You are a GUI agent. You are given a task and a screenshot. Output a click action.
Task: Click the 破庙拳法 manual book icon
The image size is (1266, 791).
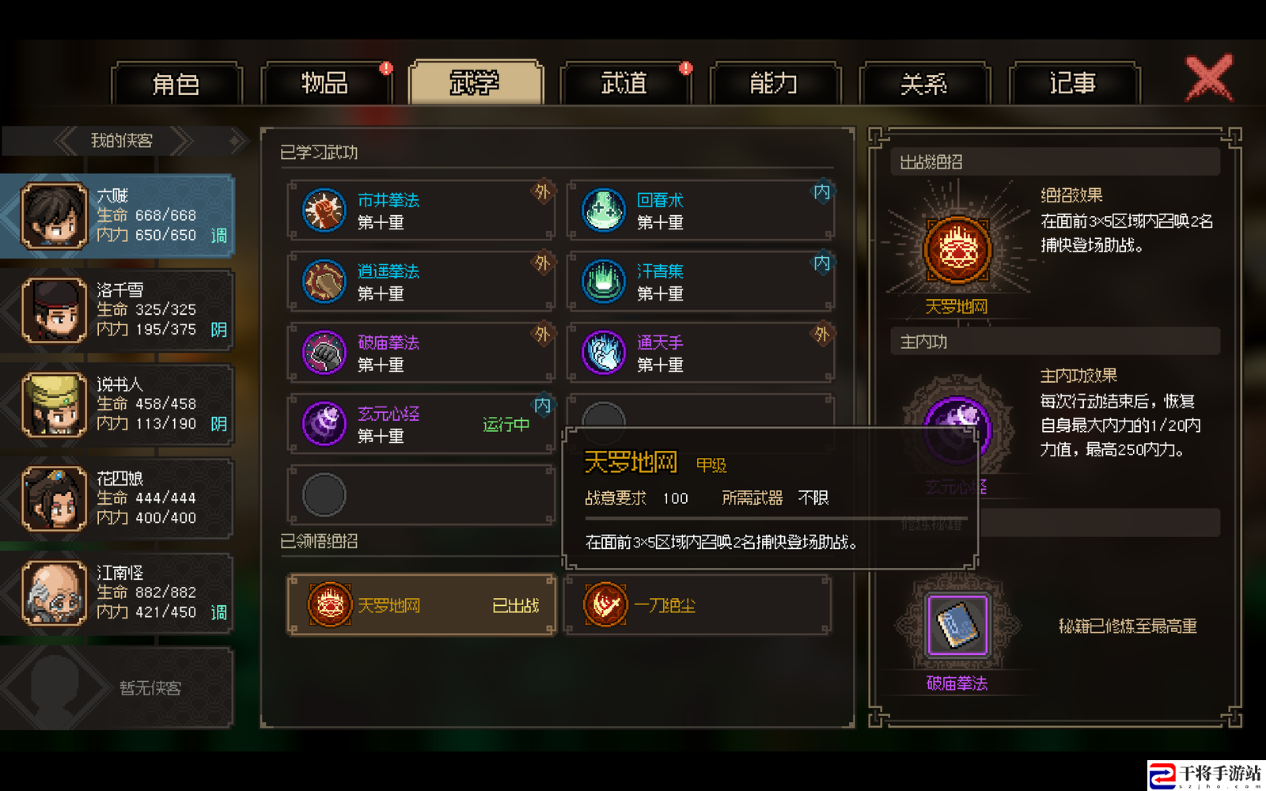[957, 626]
